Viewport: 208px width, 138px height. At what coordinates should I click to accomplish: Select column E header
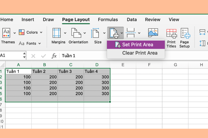[123, 65]
